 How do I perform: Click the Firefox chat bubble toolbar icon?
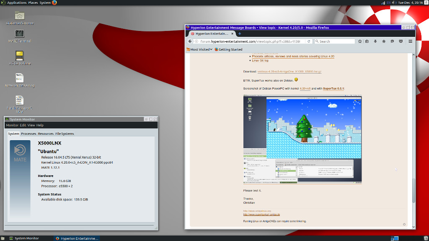(392, 41)
